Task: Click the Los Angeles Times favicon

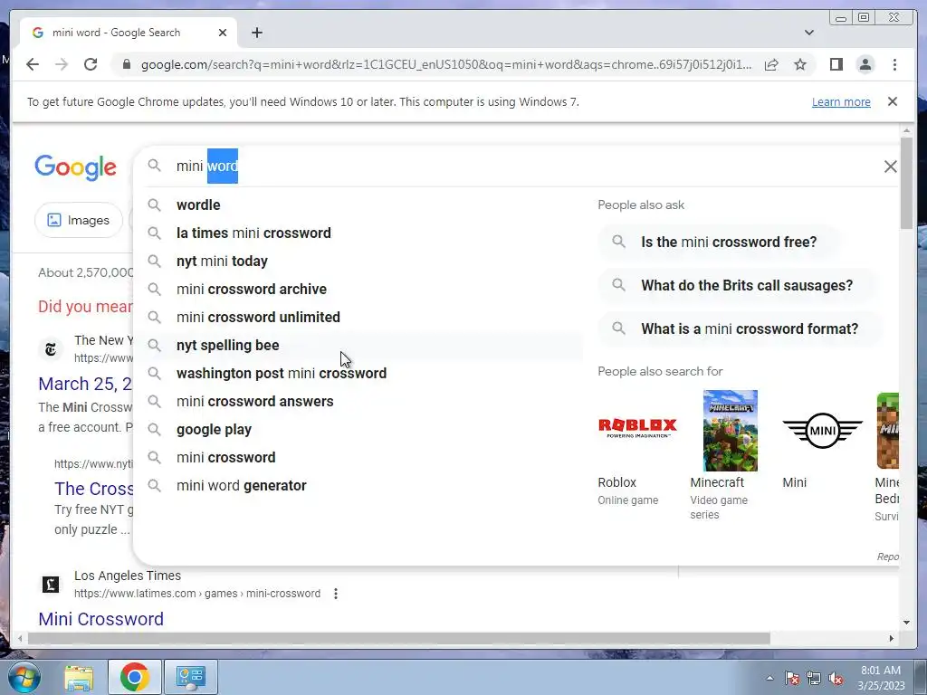Action: point(51,585)
